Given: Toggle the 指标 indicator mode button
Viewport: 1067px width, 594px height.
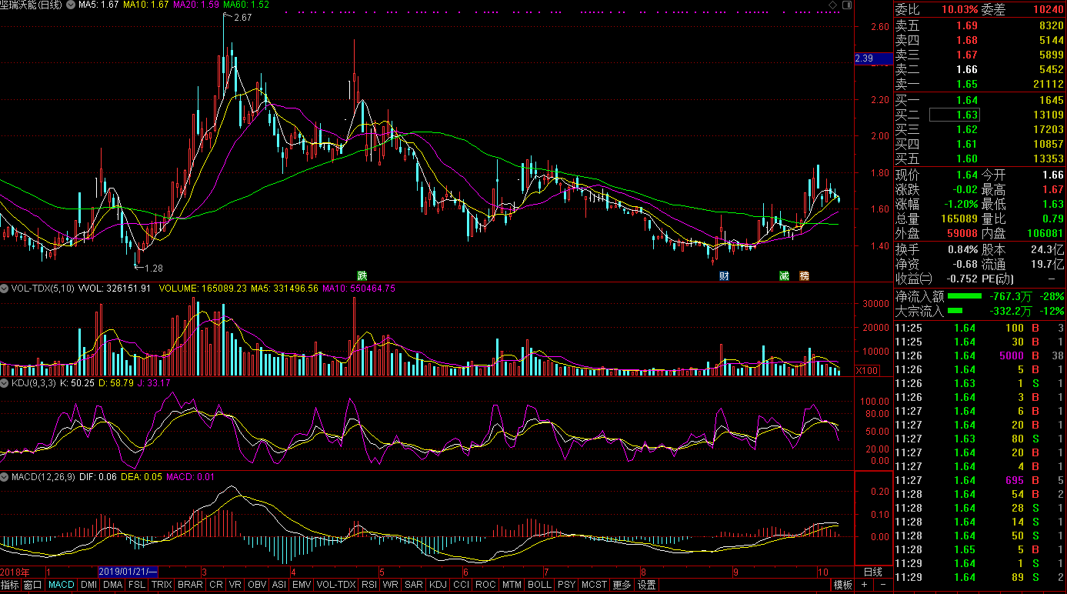Looking at the screenshot, I should [x=10, y=585].
